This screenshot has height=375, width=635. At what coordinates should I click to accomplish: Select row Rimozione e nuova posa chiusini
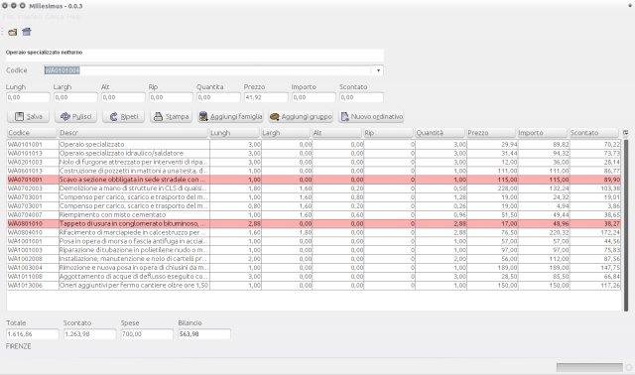pyautogui.click(x=314, y=268)
